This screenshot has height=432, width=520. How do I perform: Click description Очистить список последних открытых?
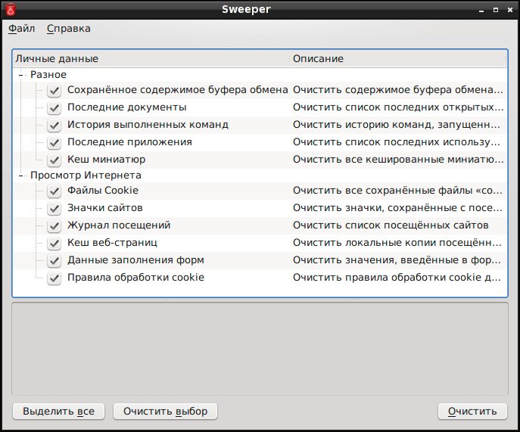pos(398,107)
